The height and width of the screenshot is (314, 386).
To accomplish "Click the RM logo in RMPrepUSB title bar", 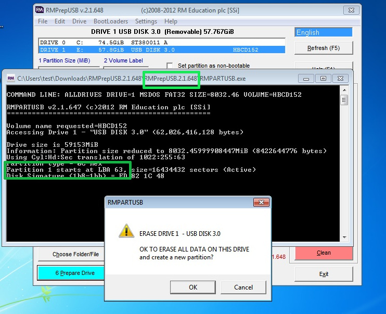I will click(x=40, y=10).
